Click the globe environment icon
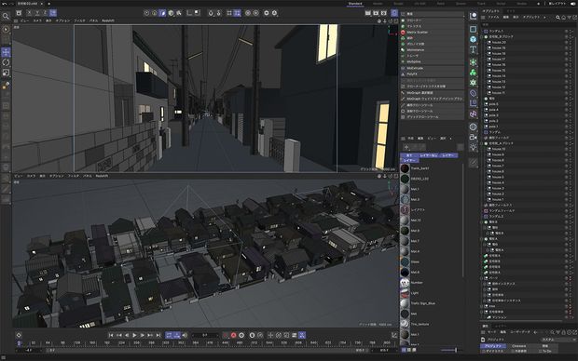This screenshot has width=578, height=361. 474,127
